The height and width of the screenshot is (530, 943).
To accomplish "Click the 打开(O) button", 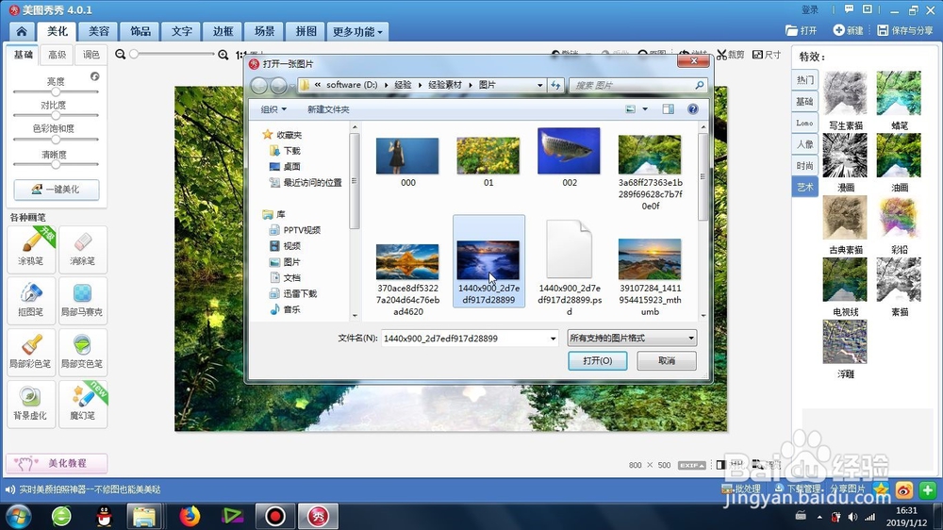I will click(598, 360).
